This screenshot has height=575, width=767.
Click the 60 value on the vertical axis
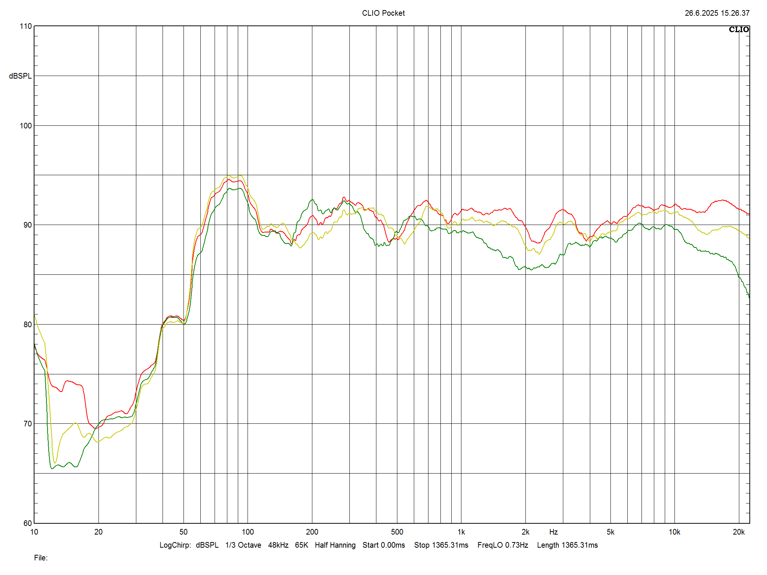(x=28, y=523)
